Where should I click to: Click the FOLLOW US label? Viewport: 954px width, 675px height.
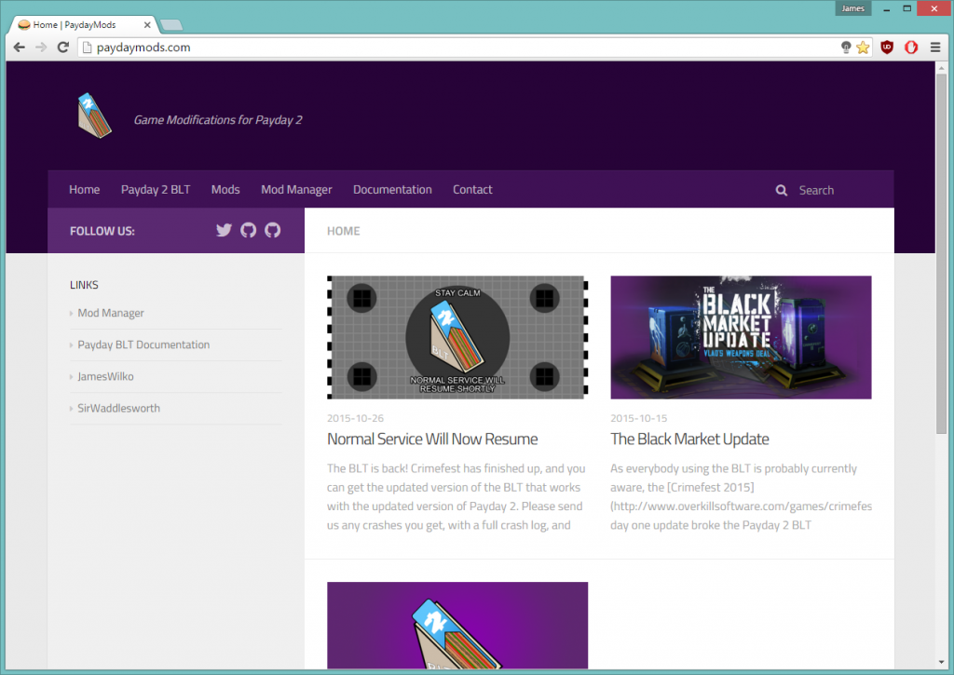point(102,231)
